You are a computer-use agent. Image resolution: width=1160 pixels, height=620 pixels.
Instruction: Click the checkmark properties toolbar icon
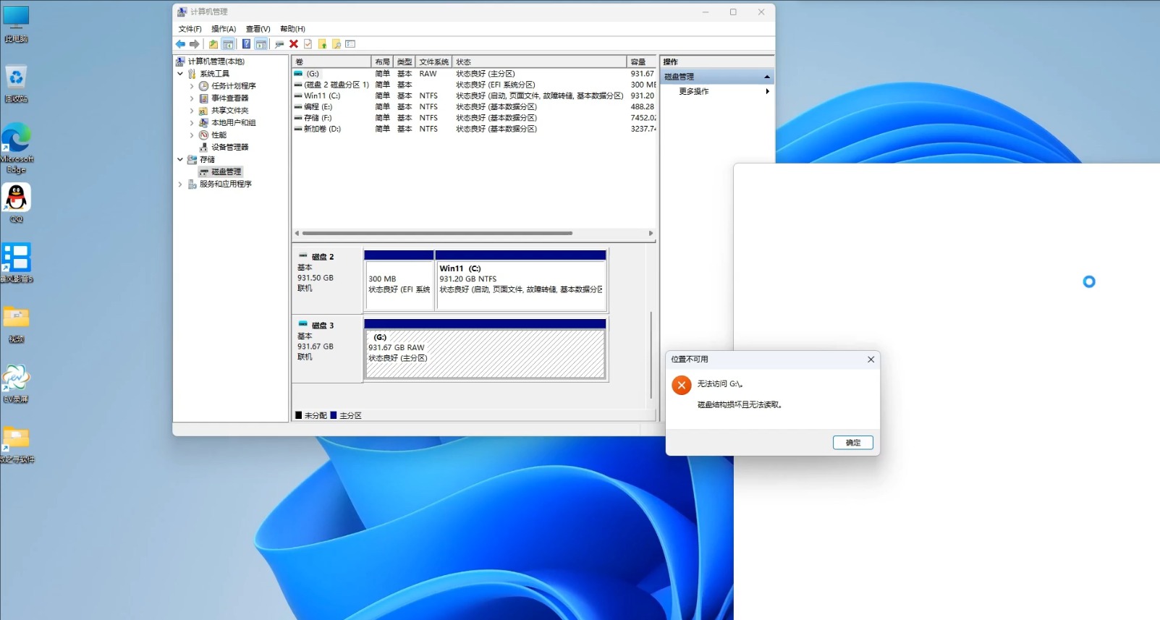308,44
